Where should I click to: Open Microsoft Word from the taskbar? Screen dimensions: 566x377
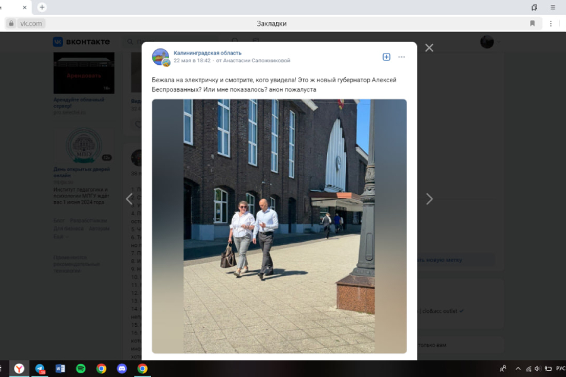tap(60, 369)
